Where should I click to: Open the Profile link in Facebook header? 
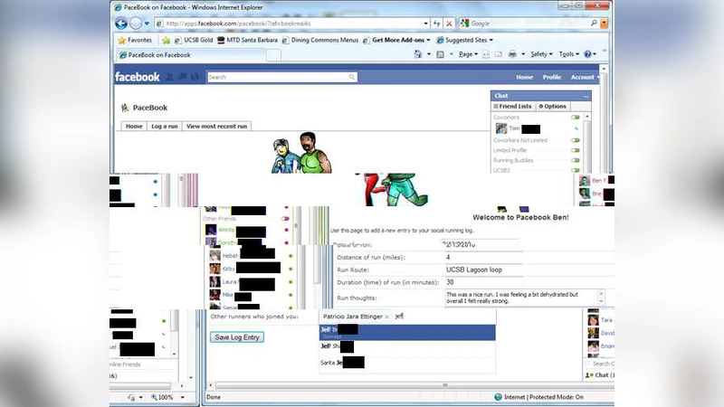[551, 78]
